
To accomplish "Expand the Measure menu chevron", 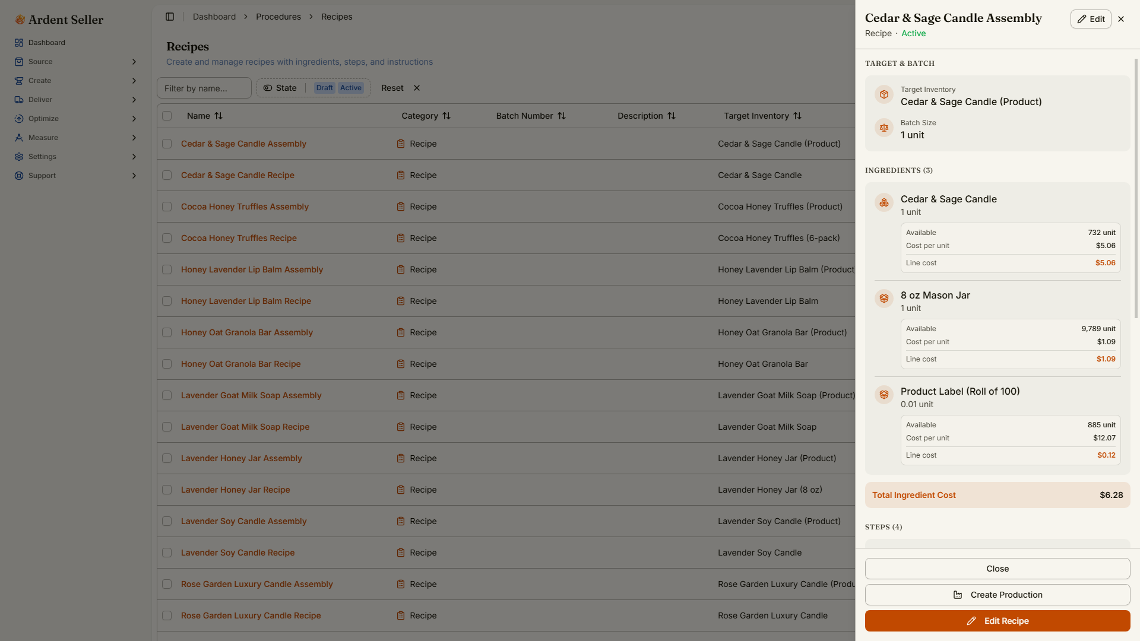I will tap(134, 138).
